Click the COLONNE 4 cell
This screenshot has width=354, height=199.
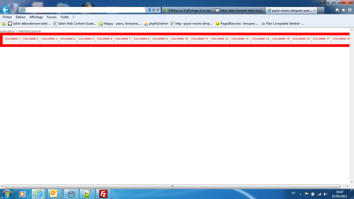pos(68,40)
